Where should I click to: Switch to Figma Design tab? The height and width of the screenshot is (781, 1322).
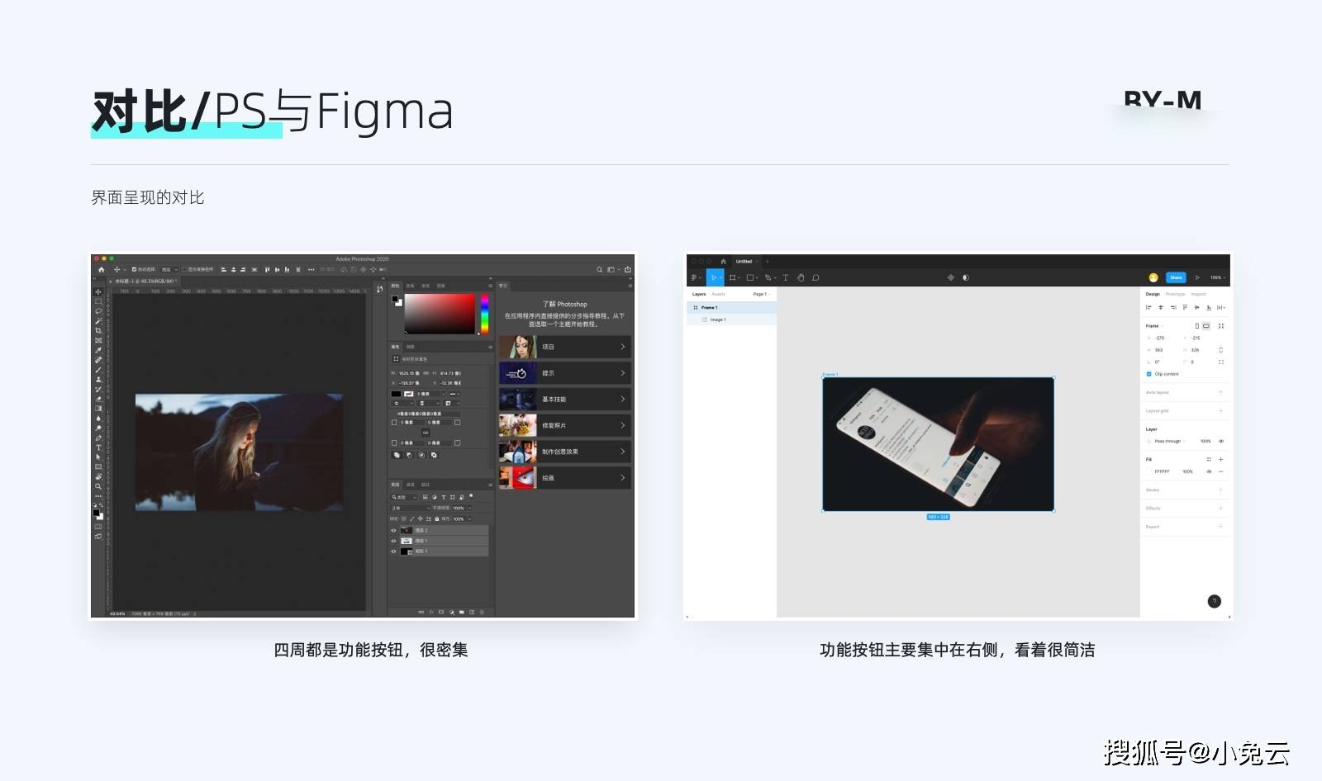point(1153,294)
